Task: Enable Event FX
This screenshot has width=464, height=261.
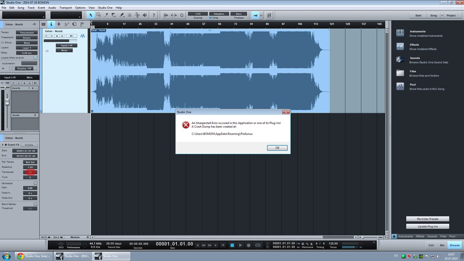Action: click(x=29, y=145)
